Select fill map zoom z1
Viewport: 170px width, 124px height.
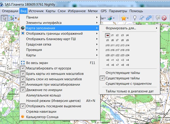pos(112,35)
